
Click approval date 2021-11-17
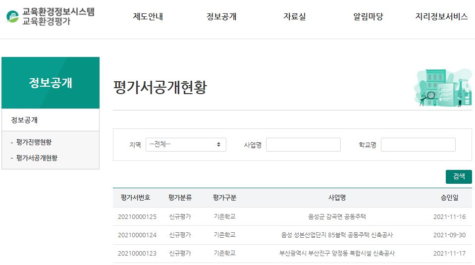(449, 254)
